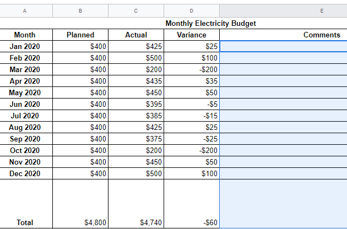Select column B header
The image size is (347, 229).
80,10
